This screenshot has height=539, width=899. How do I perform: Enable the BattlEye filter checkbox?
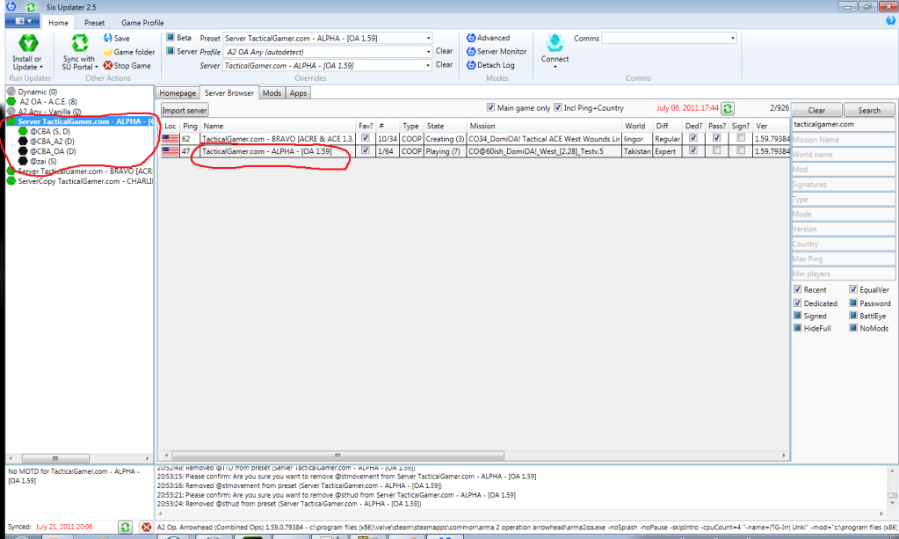click(853, 316)
